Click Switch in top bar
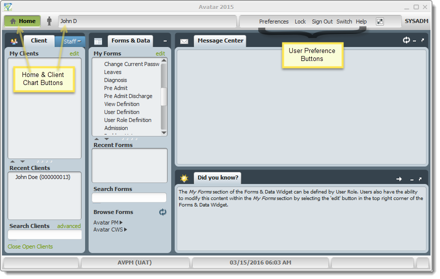This screenshot has height=279, width=440. pos(344,21)
